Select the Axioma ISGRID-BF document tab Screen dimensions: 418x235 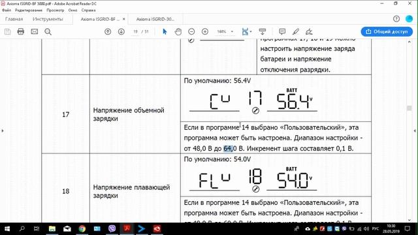point(100,19)
